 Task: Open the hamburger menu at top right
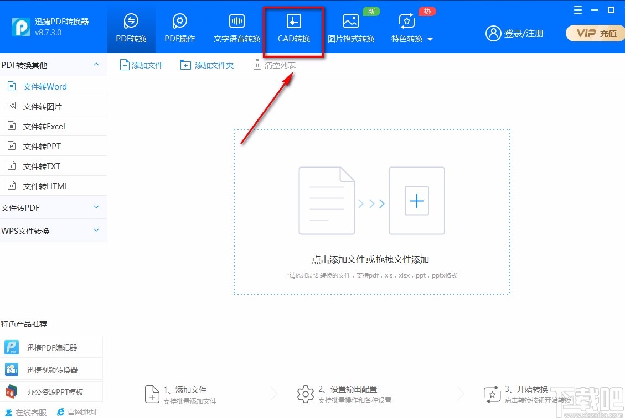(577, 9)
